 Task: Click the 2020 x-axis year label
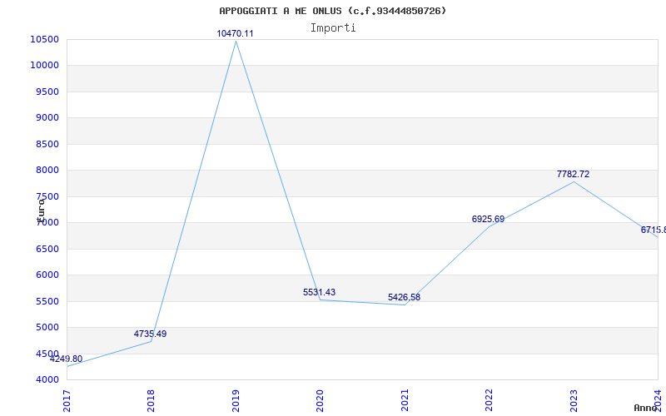320,401
